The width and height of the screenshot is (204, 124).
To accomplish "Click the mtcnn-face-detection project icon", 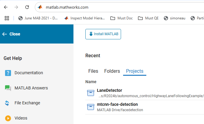I will (90, 107).
